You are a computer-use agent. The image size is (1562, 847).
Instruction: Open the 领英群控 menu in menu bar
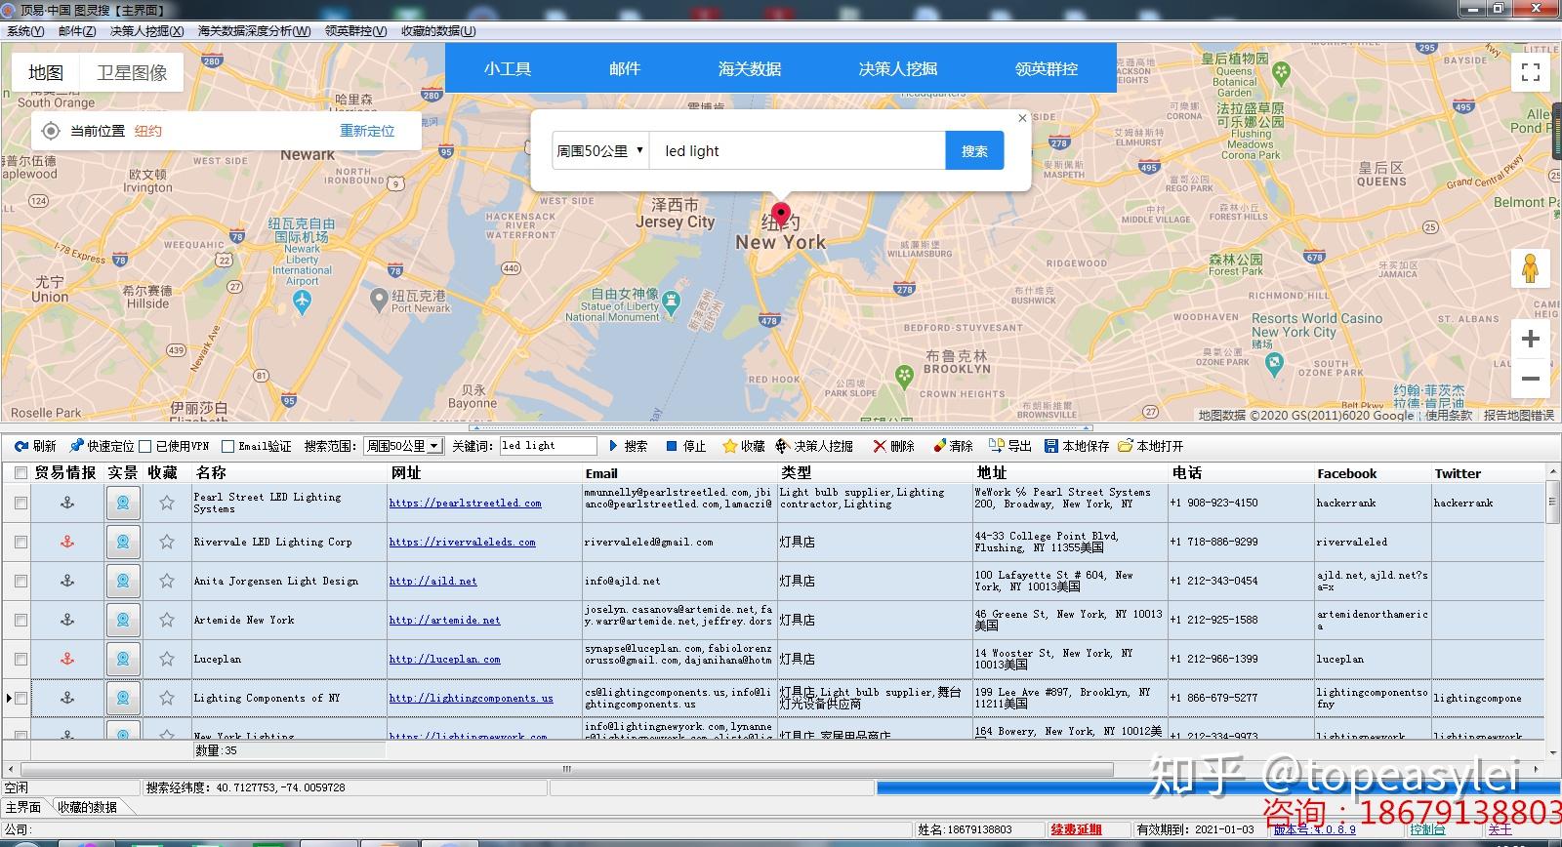(x=356, y=31)
